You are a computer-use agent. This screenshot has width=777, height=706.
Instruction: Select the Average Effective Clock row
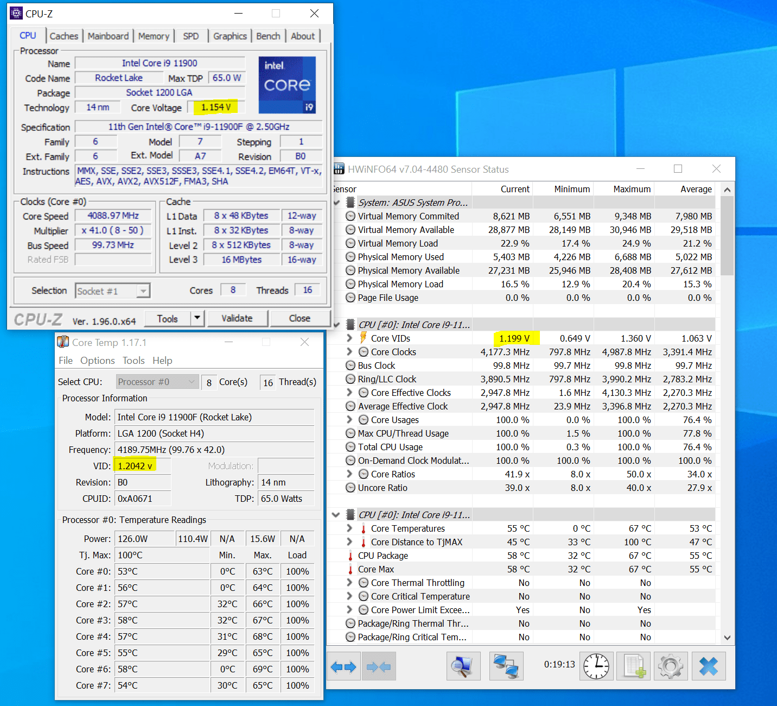pyautogui.click(x=524, y=406)
